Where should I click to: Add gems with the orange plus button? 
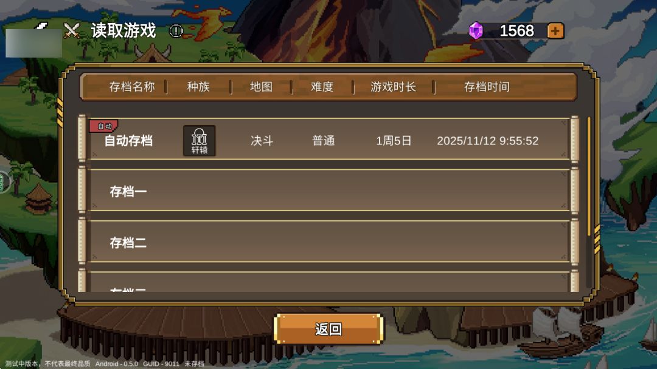click(555, 31)
